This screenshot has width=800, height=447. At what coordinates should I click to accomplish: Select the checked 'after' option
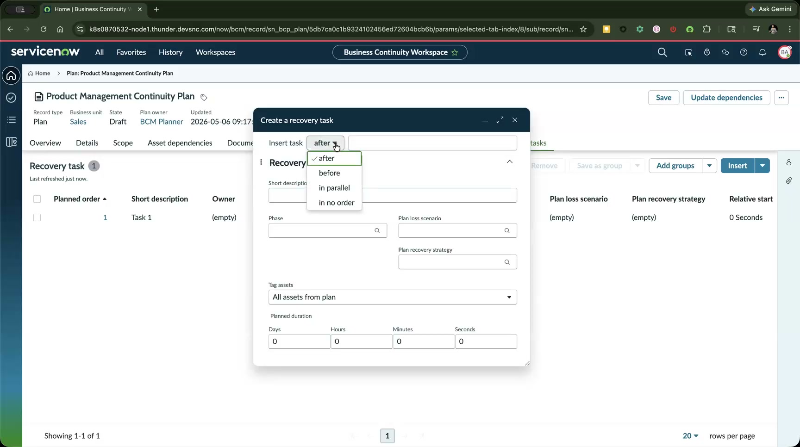tap(334, 158)
